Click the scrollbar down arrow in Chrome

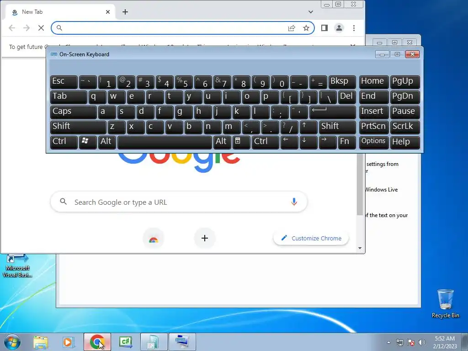coord(360,248)
